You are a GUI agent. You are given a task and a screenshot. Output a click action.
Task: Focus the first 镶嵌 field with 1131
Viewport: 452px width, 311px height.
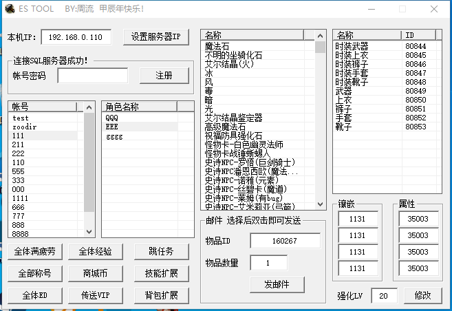click(x=358, y=219)
